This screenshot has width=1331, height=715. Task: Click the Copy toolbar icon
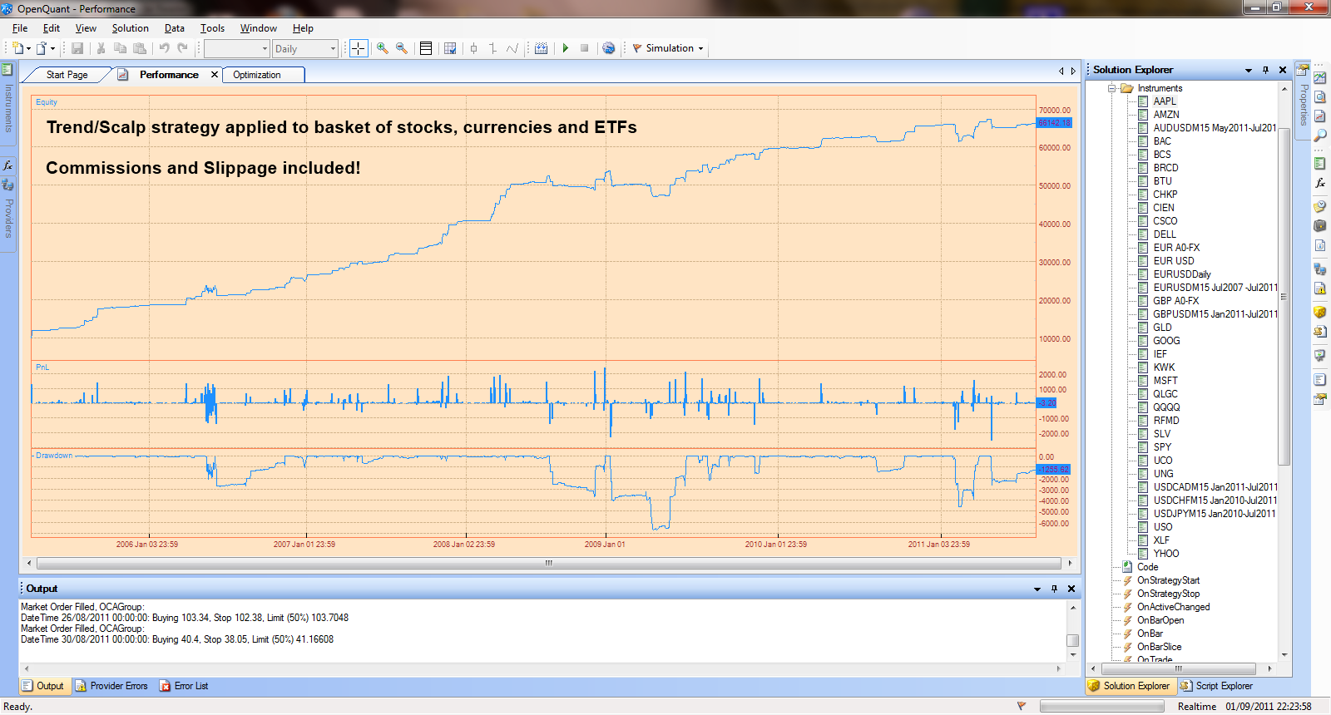121,48
